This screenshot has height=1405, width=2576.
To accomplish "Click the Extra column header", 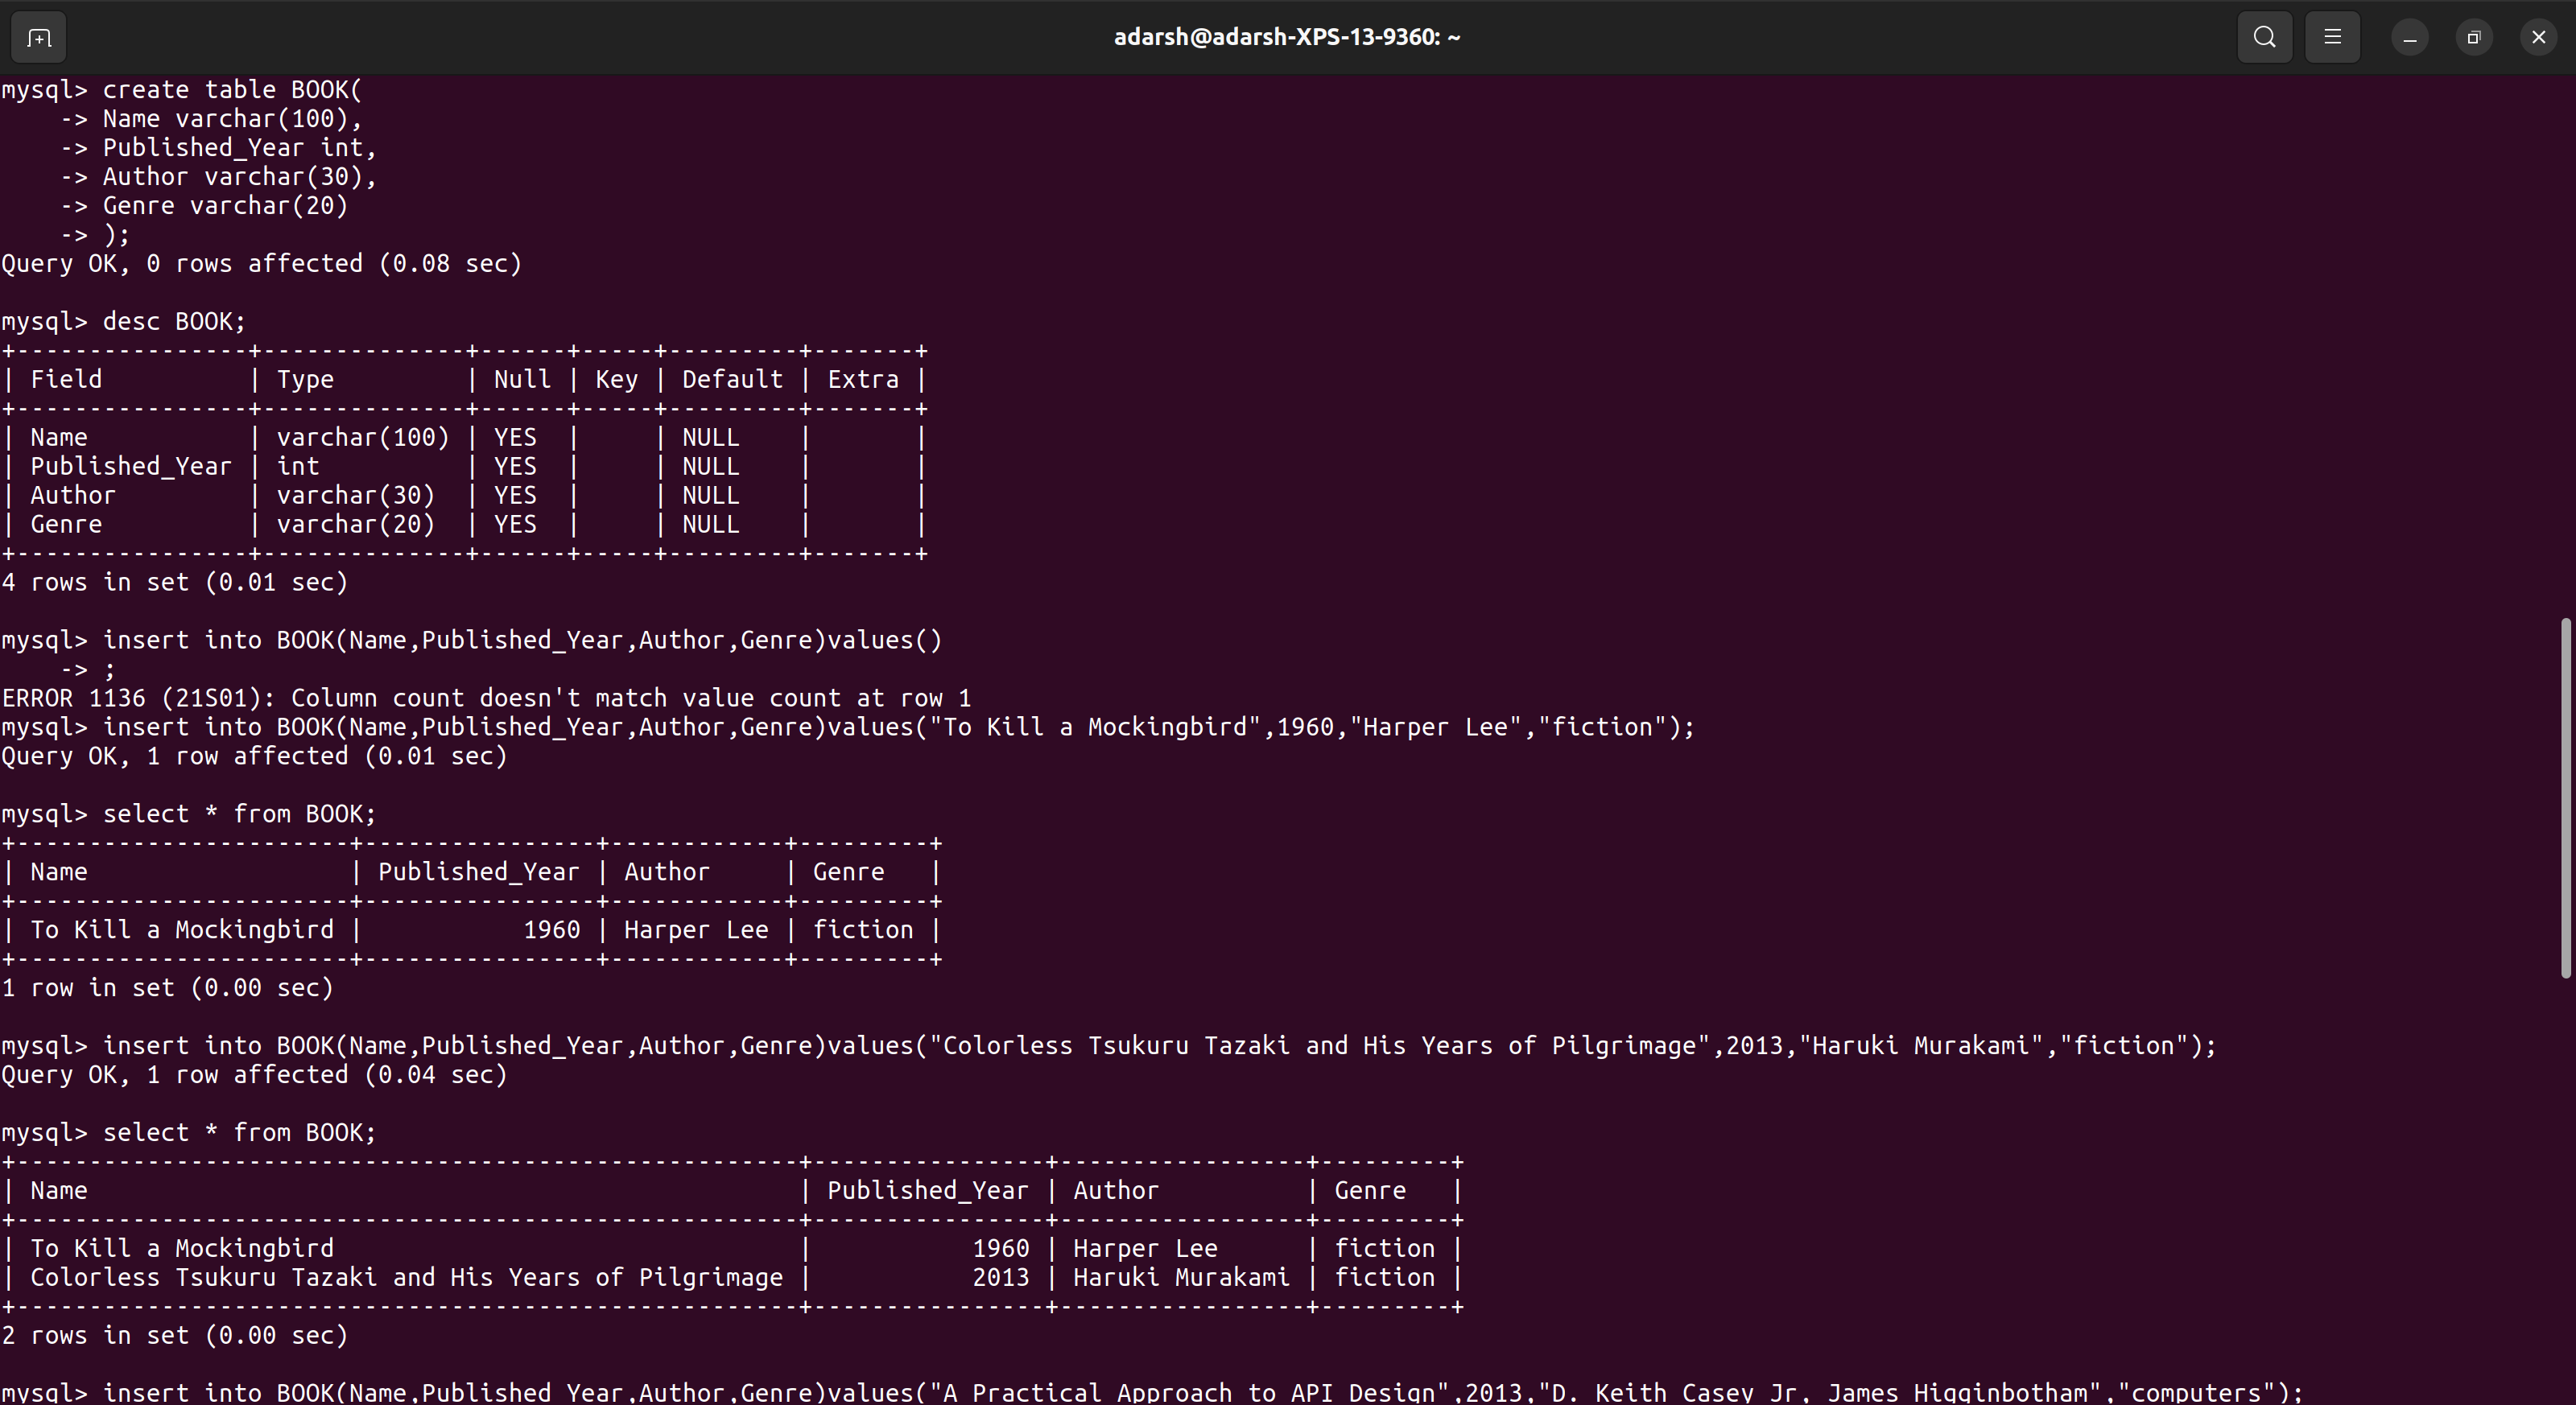I will (x=862, y=380).
